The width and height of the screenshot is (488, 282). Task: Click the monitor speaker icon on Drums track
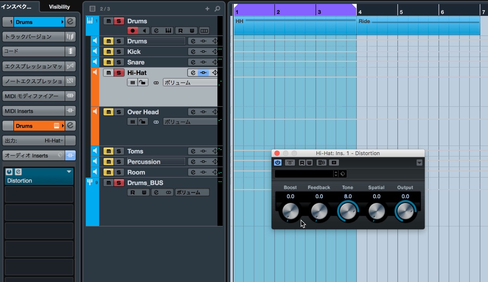pyautogui.click(x=144, y=31)
